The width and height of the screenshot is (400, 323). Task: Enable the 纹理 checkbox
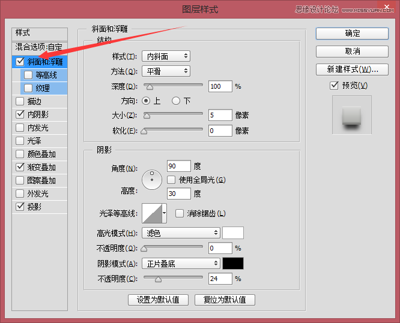(28, 88)
